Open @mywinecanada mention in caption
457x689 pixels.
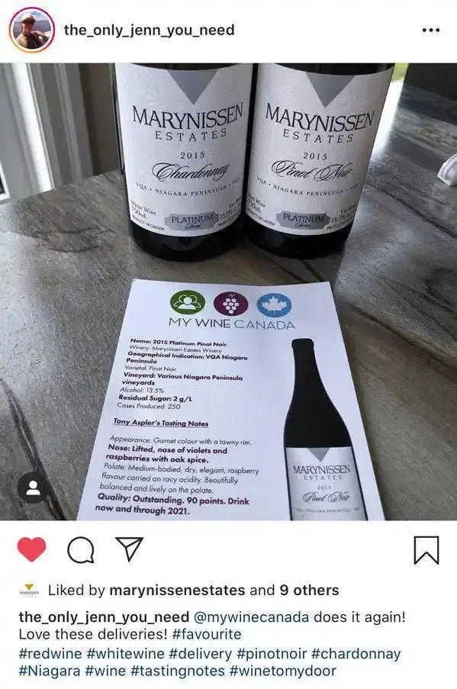(x=251, y=617)
